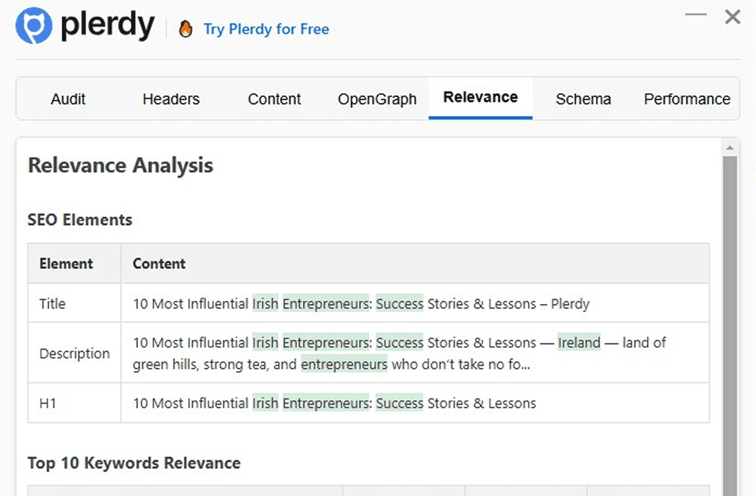Minimize the Plerdy extension panel
Viewport: 756px width, 496px height.
[696, 15]
